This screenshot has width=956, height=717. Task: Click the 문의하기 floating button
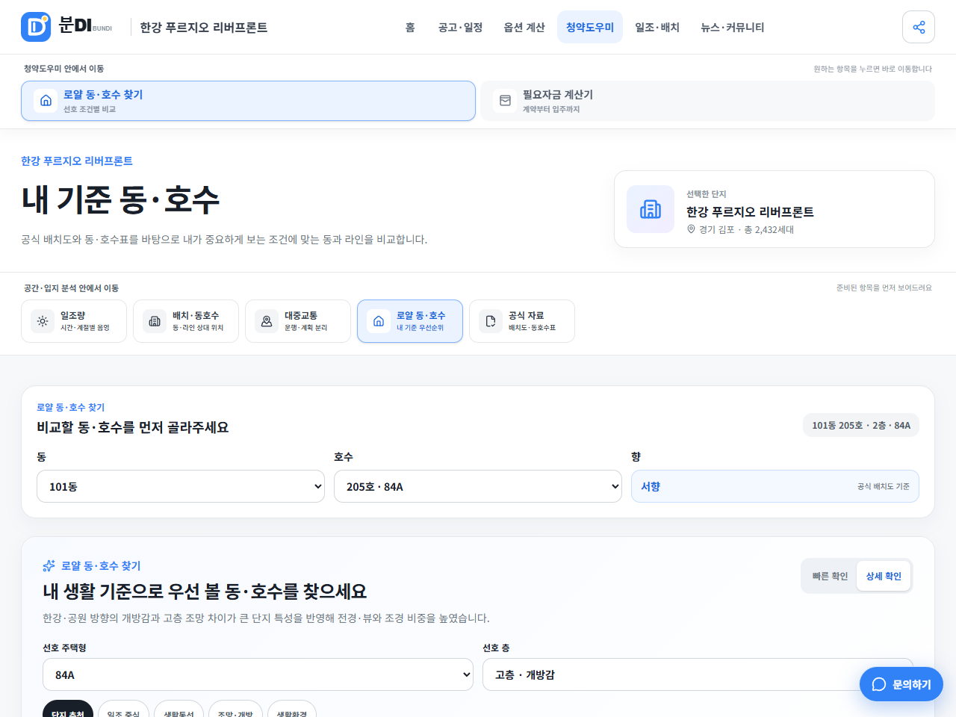tap(901, 684)
